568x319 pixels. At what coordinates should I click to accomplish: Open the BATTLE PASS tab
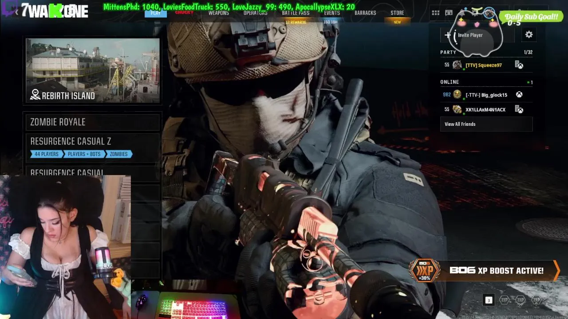coord(296,13)
